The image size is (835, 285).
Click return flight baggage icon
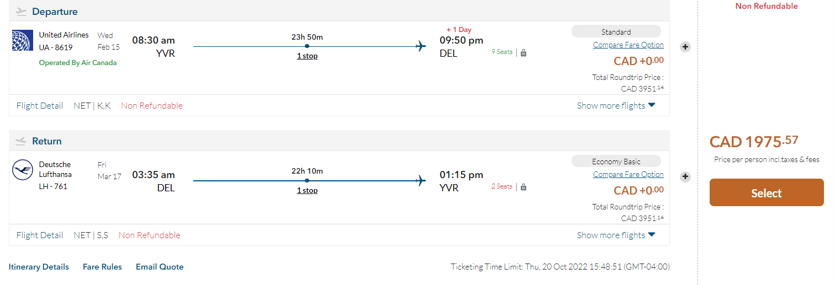pos(524,187)
